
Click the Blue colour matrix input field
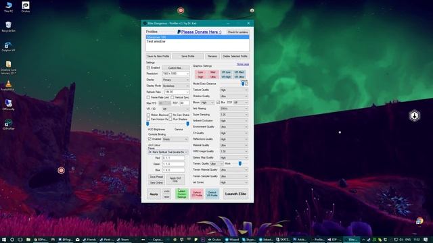click(x=174, y=170)
